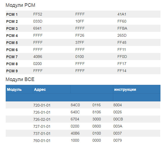
Task: Click value FF0D in PCM 7 row
Action: (122, 57)
